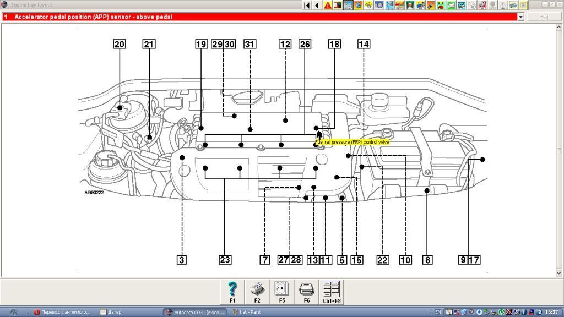Click component label 31 in diagram

click(x=250, y=44)
